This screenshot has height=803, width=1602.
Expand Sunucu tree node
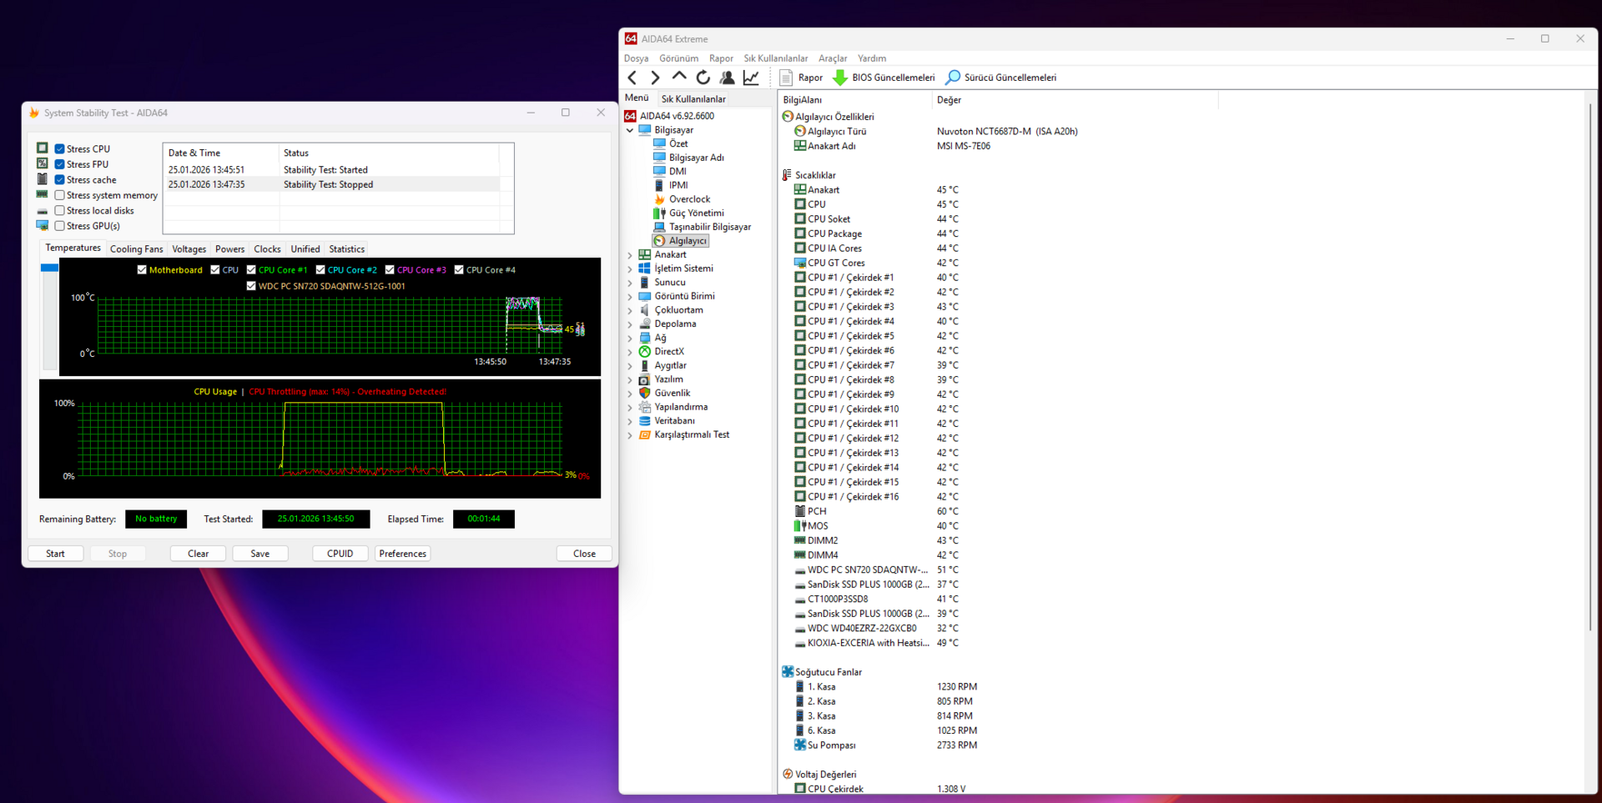[630, 282]
